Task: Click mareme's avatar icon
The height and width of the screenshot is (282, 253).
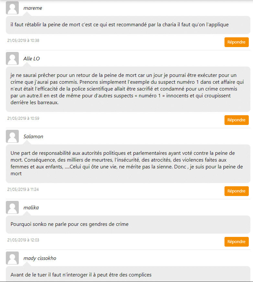Action: 12,8
